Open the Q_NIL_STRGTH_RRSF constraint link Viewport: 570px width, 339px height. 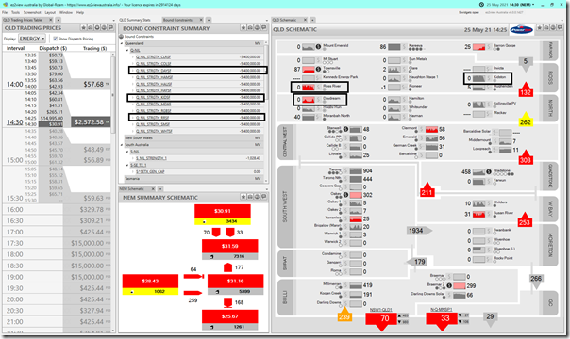click(153, 118)
